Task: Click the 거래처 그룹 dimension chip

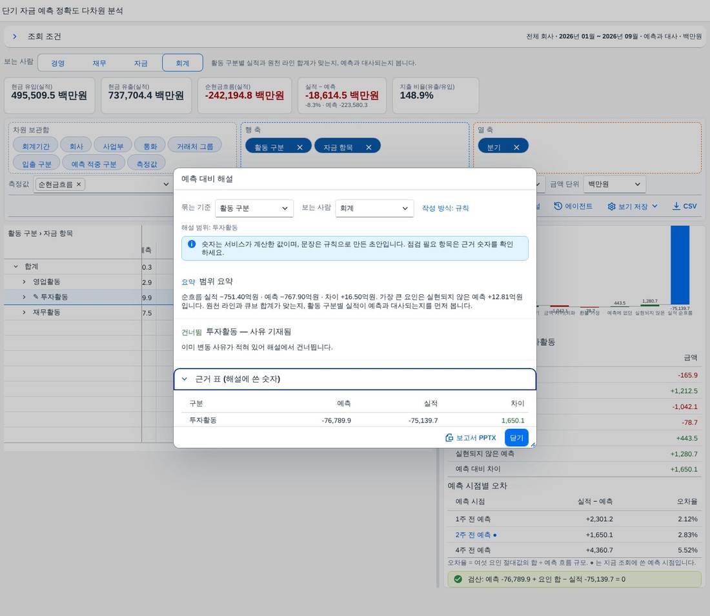Action: tap(195, 146)
